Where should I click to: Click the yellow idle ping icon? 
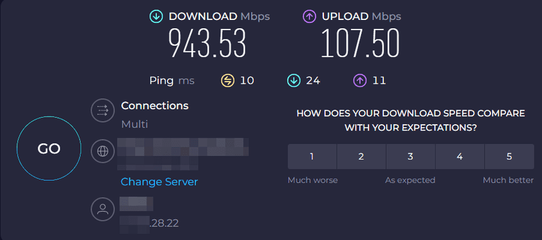click(x=227, y=80)
